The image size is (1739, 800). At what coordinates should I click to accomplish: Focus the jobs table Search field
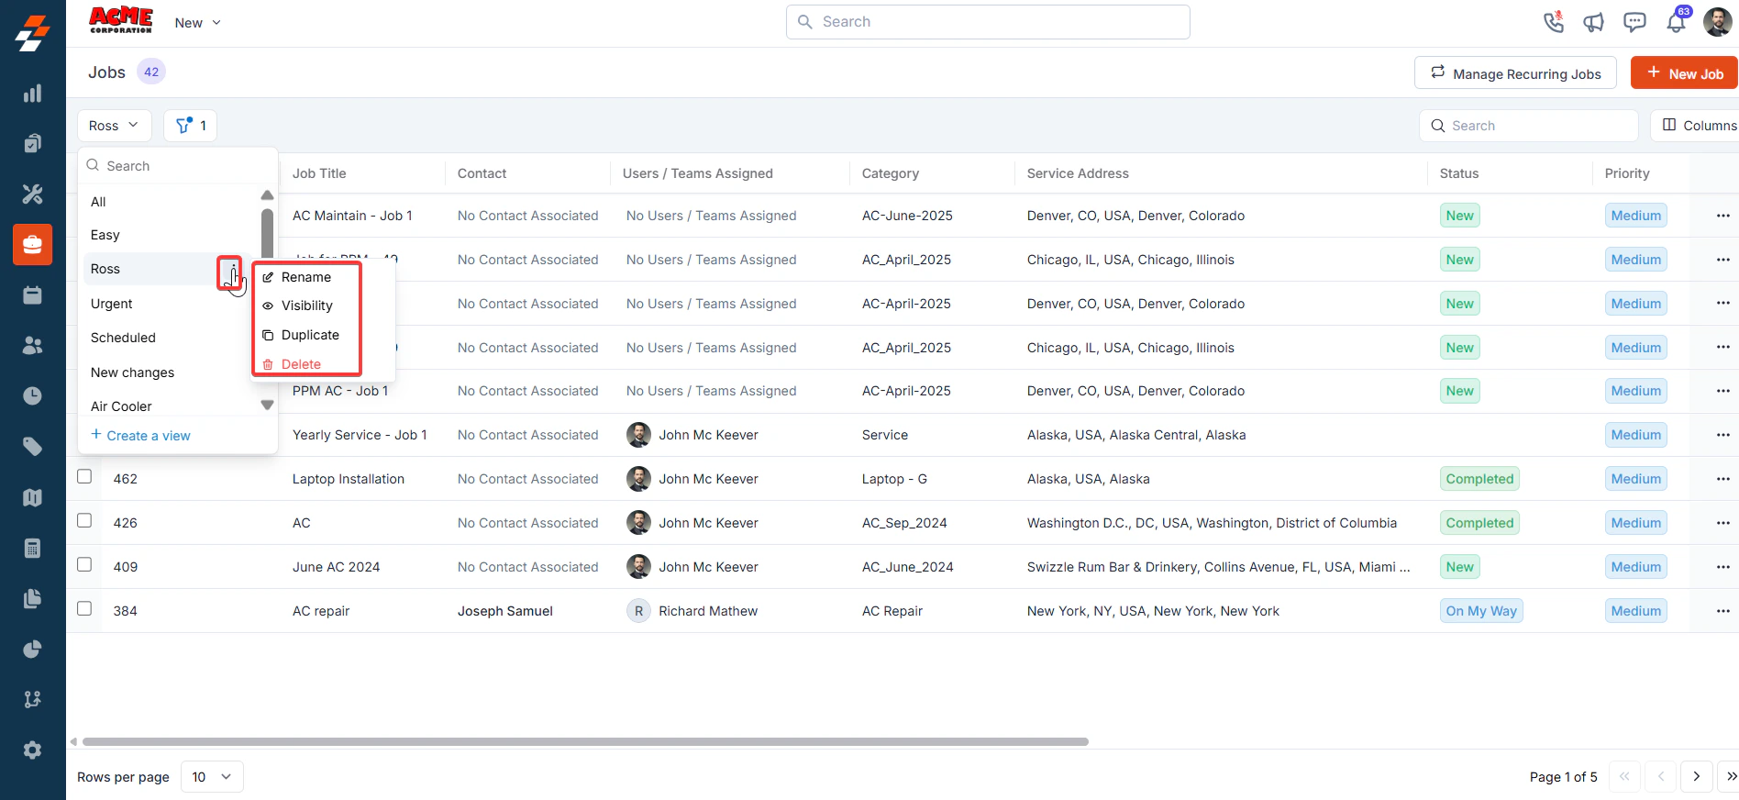[1529, 126]
